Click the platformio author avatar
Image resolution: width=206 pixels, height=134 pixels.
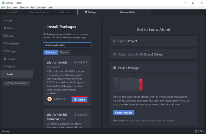49,99
